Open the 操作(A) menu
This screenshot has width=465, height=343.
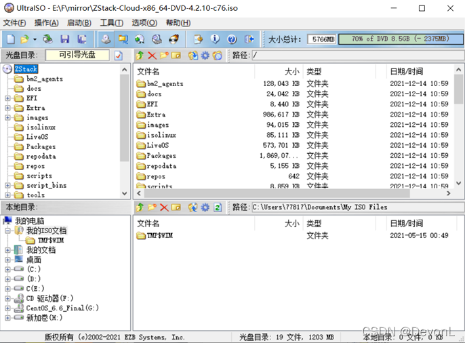(47, 23)
